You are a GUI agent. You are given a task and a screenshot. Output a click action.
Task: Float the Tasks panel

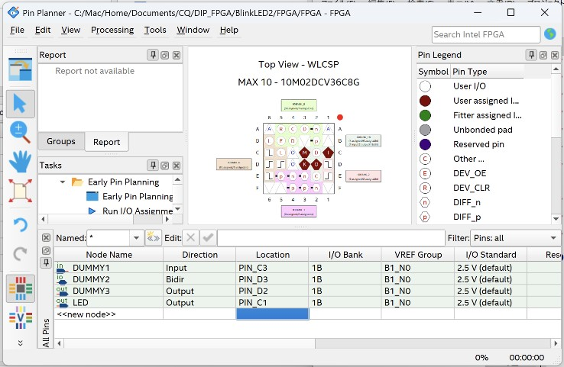point(165,166)
